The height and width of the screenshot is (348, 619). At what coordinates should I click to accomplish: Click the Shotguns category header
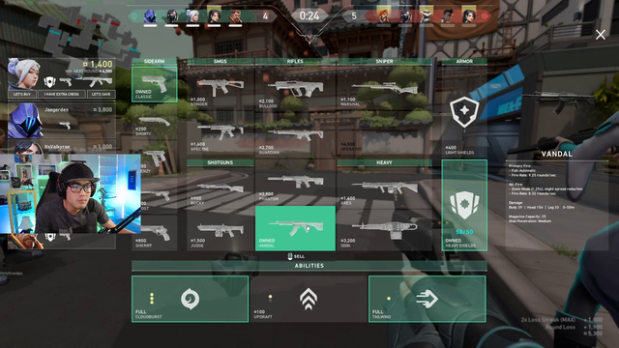[221, 162]
